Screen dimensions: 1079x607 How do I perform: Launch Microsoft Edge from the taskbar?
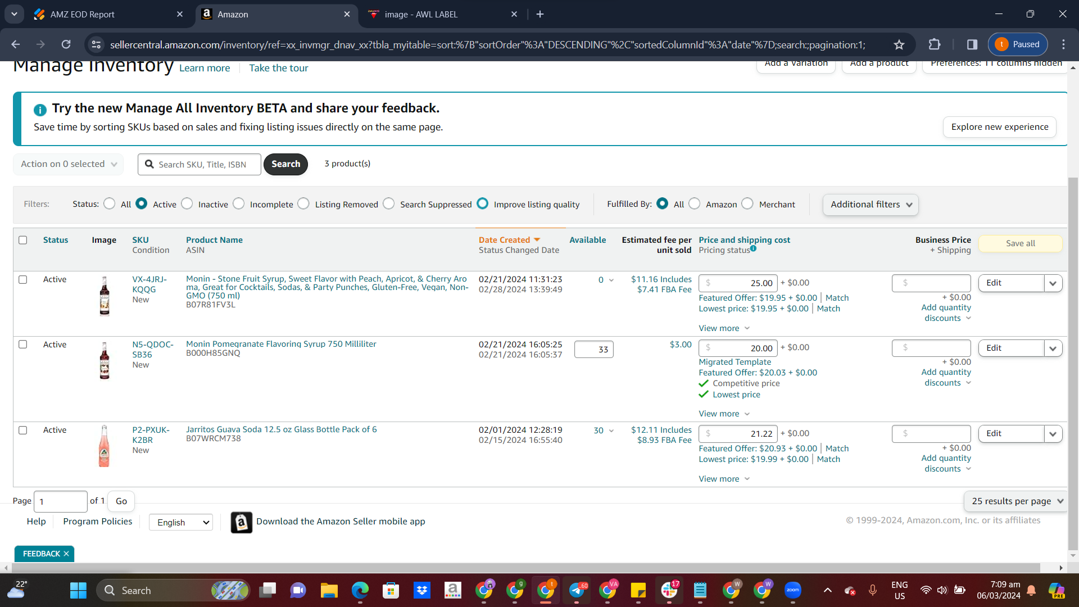(x=360, y=590)
